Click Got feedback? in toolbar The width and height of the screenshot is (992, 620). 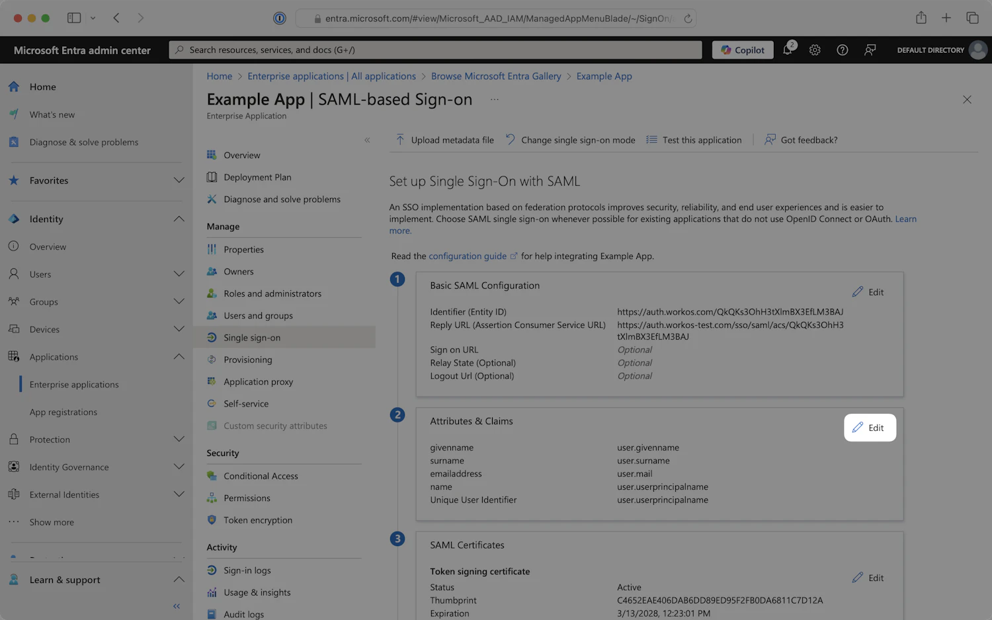[801, 140]
